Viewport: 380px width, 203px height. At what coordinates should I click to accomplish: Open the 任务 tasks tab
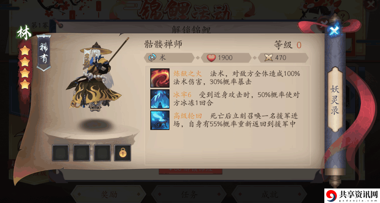[x=189, y=194]
